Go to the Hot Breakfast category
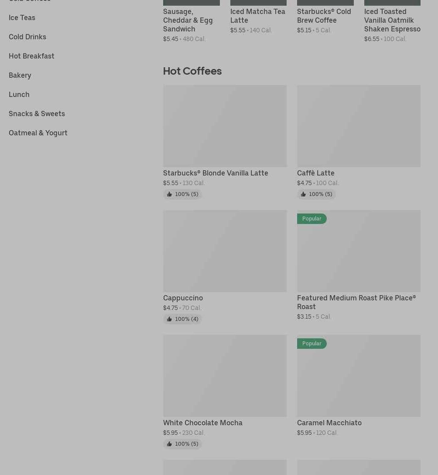 (31, 56)
